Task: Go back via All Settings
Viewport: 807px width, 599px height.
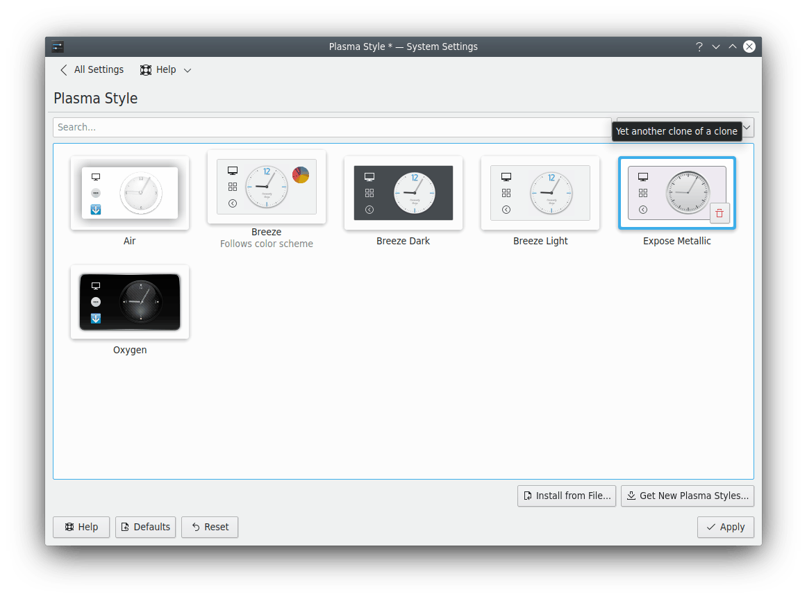Action: pyautogui.click(x=91, y=69)
